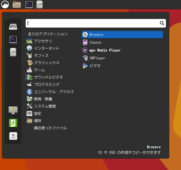The width and height of the screenshot is (181, 170).
Task: Open the Cheese webcam app icon
Action: click(85, 42)
